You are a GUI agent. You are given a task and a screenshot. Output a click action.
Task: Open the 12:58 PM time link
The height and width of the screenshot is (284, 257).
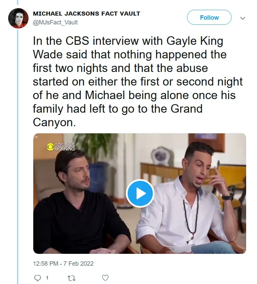click(x=45, y=263)
